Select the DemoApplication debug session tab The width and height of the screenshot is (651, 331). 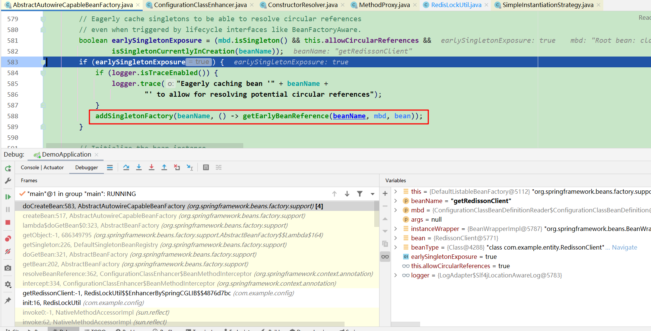pyautogui.click(x=66, y=154)
